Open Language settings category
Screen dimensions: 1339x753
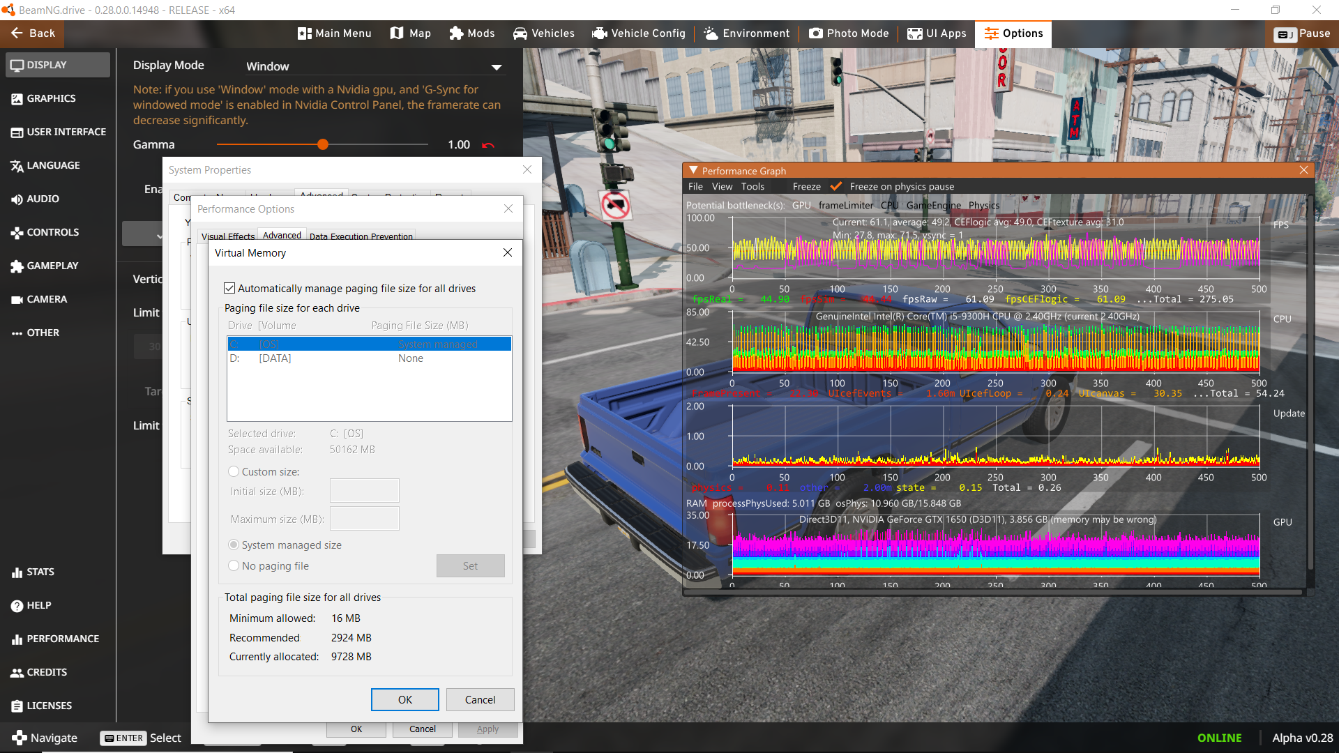(x=58, y=165)
